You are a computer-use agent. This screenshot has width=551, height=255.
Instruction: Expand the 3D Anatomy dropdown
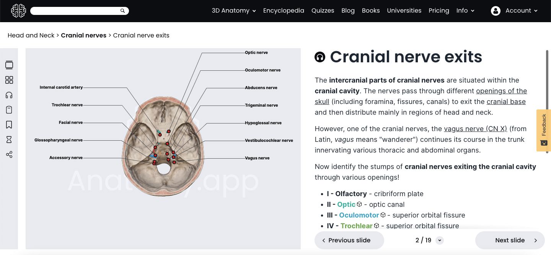[x=233, y=11]
